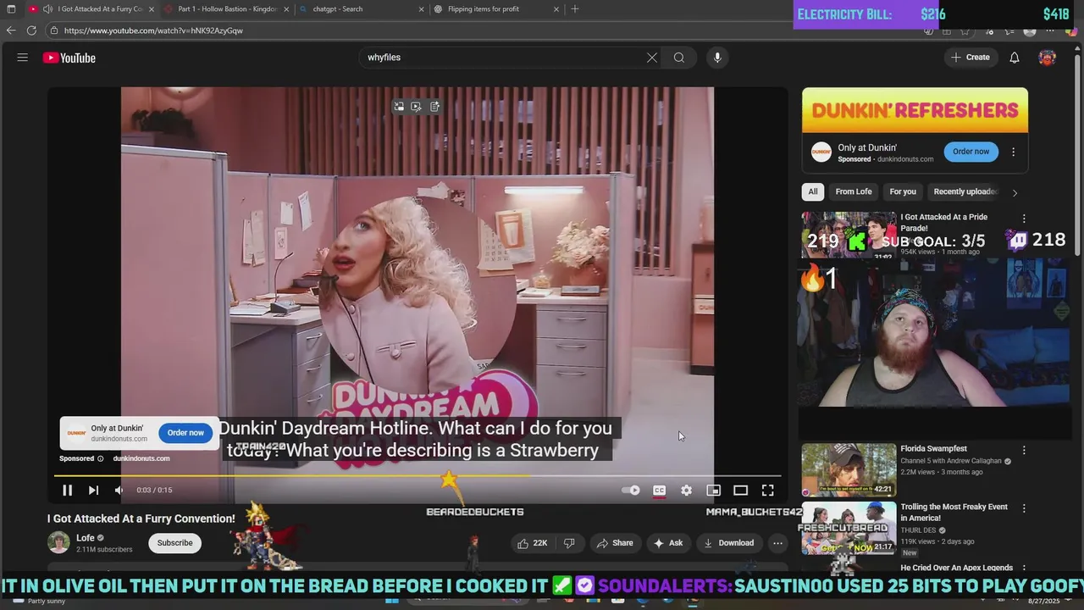The height and width of the screenshot is (610, 1084).
Task: Click Order now in the sidebar Dunkin' ad
Action: 971,152
